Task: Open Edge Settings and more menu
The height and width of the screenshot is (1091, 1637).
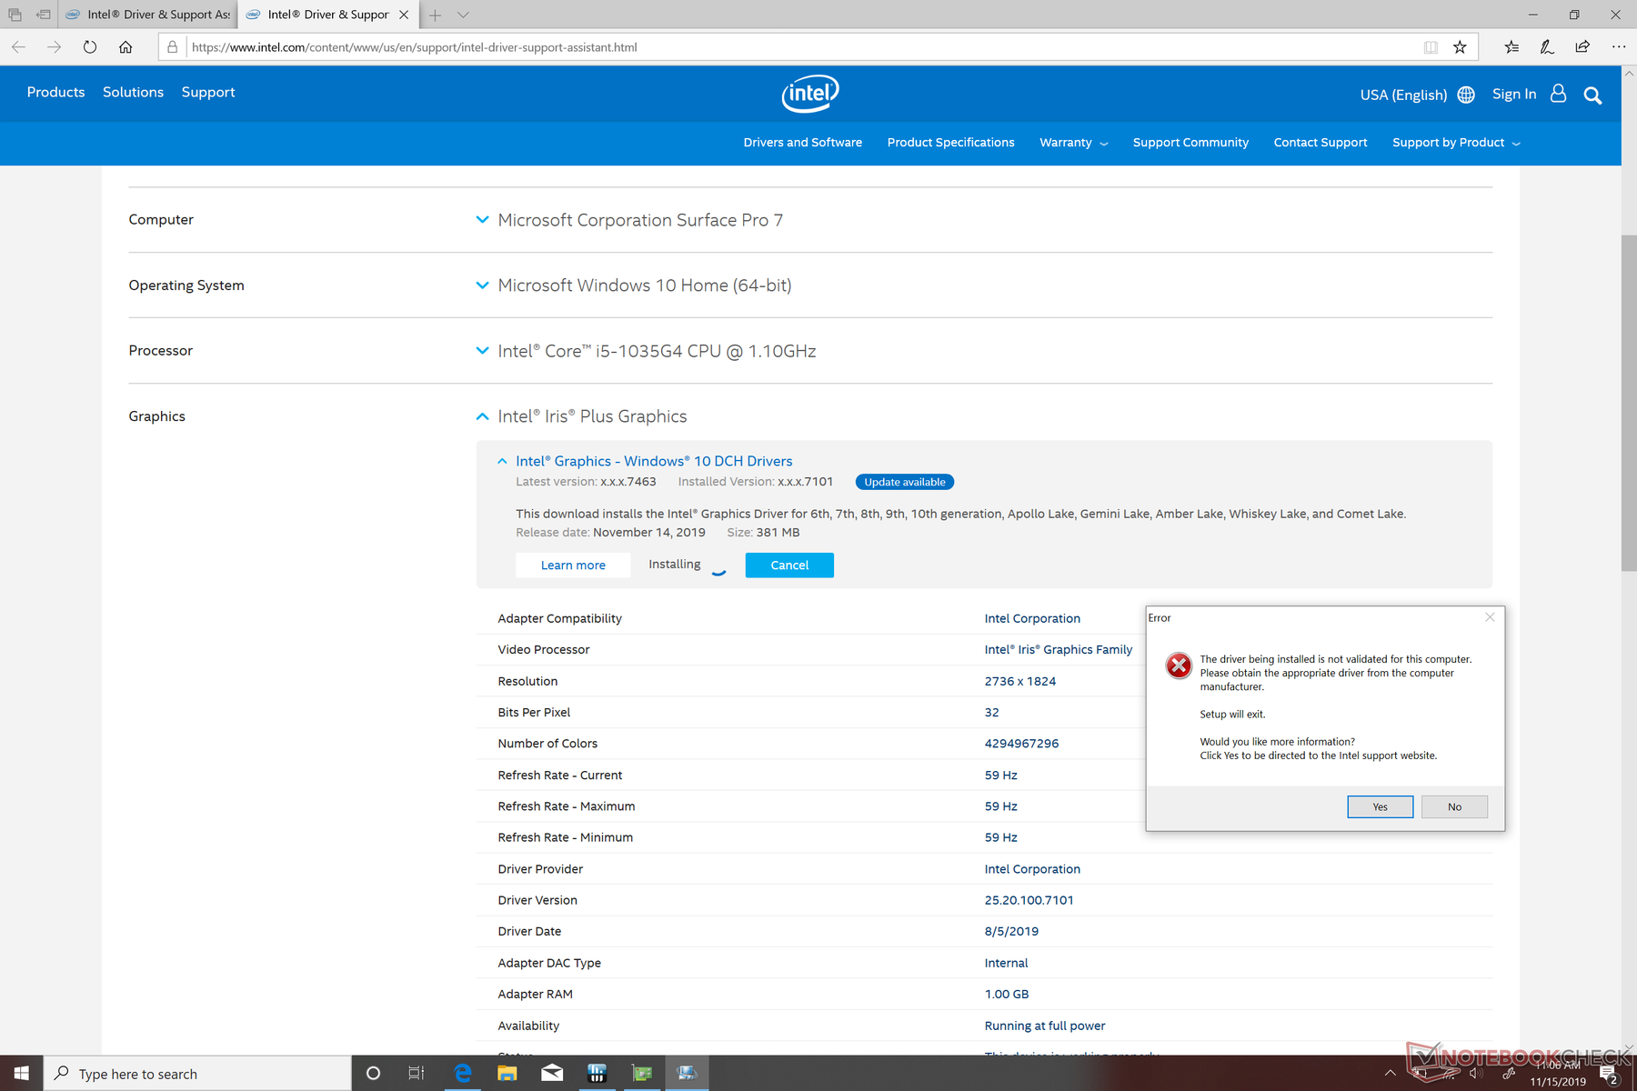Action: [1618, 47]
